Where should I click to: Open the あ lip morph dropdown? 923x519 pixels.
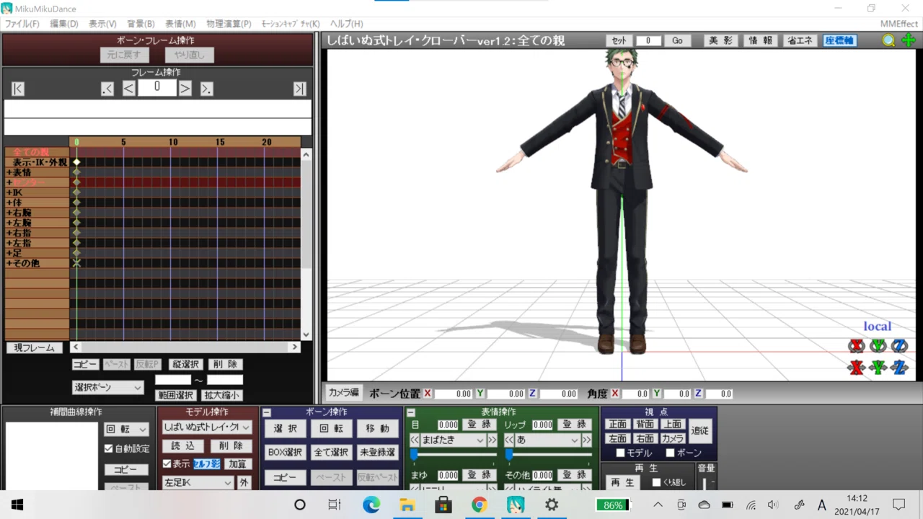click(547, 440)
